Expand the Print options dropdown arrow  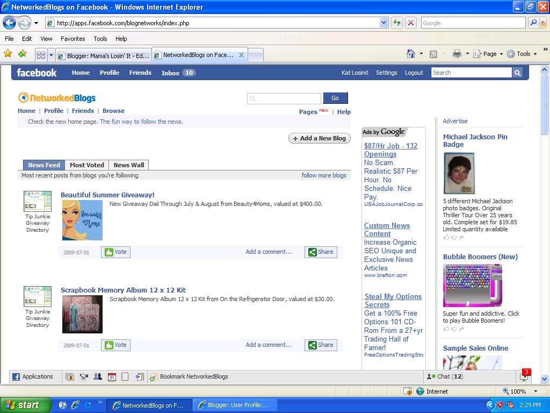[x=467, y=54]
